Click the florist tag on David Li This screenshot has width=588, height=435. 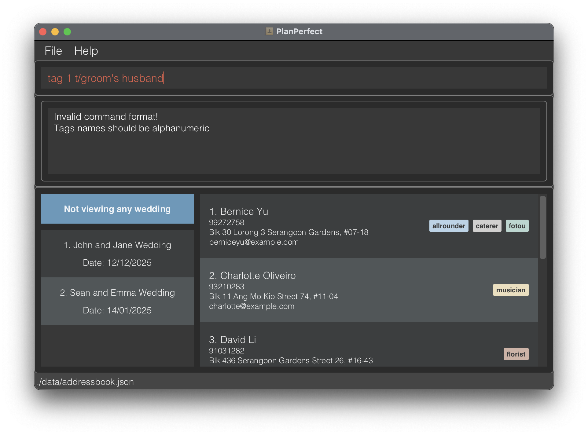tap(516, 354)
